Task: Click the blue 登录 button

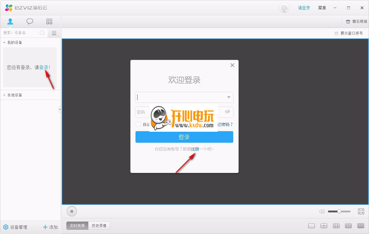Action: coord(184,137)
